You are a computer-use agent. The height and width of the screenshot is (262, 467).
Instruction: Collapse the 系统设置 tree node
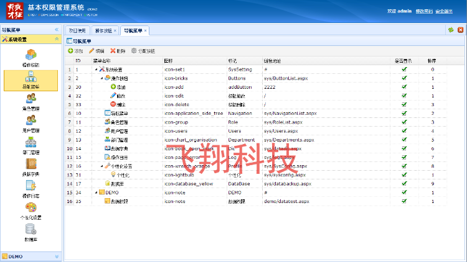(96, 70)
